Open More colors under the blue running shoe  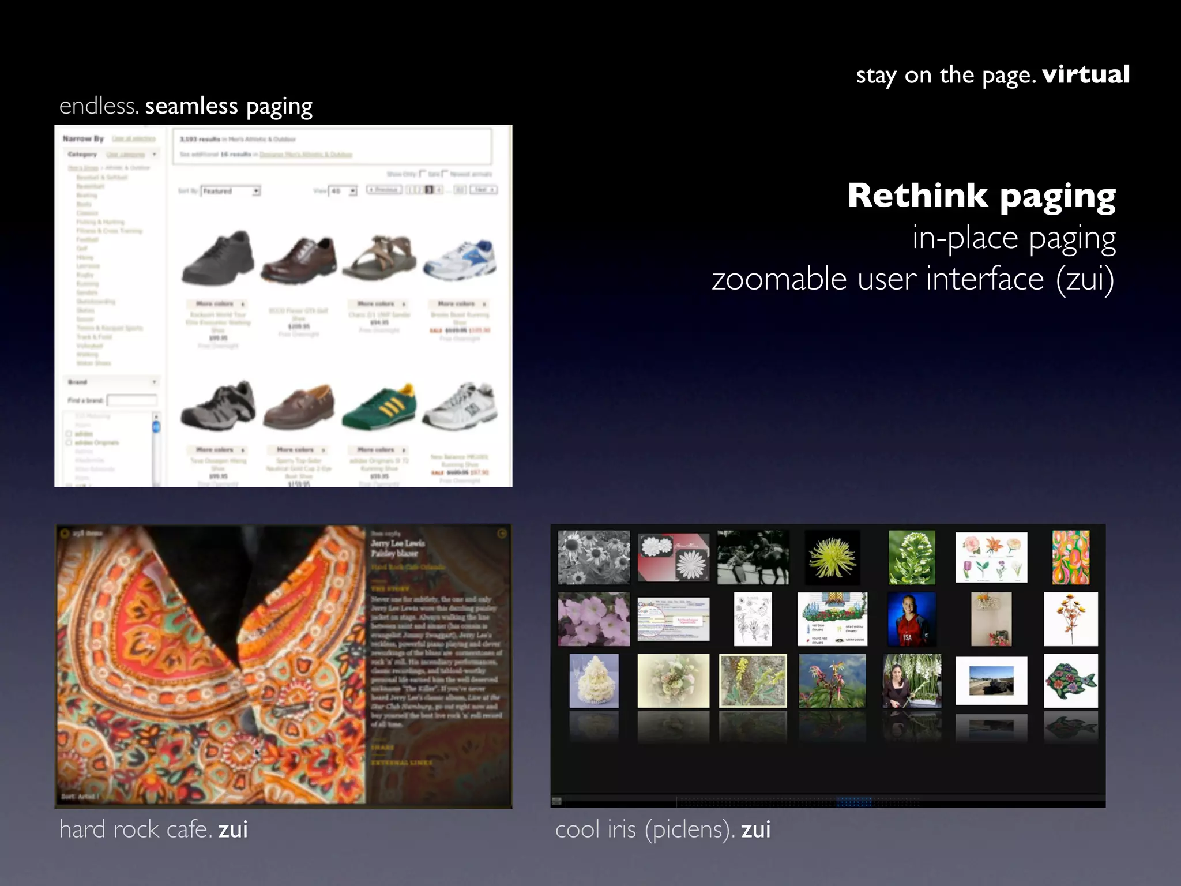click(x=459, y=303)
